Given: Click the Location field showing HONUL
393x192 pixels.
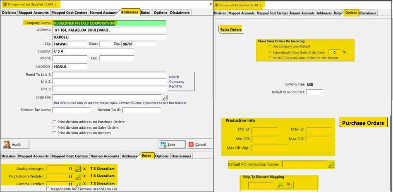Looking at the screenshot, I should (x=69, y=67).
